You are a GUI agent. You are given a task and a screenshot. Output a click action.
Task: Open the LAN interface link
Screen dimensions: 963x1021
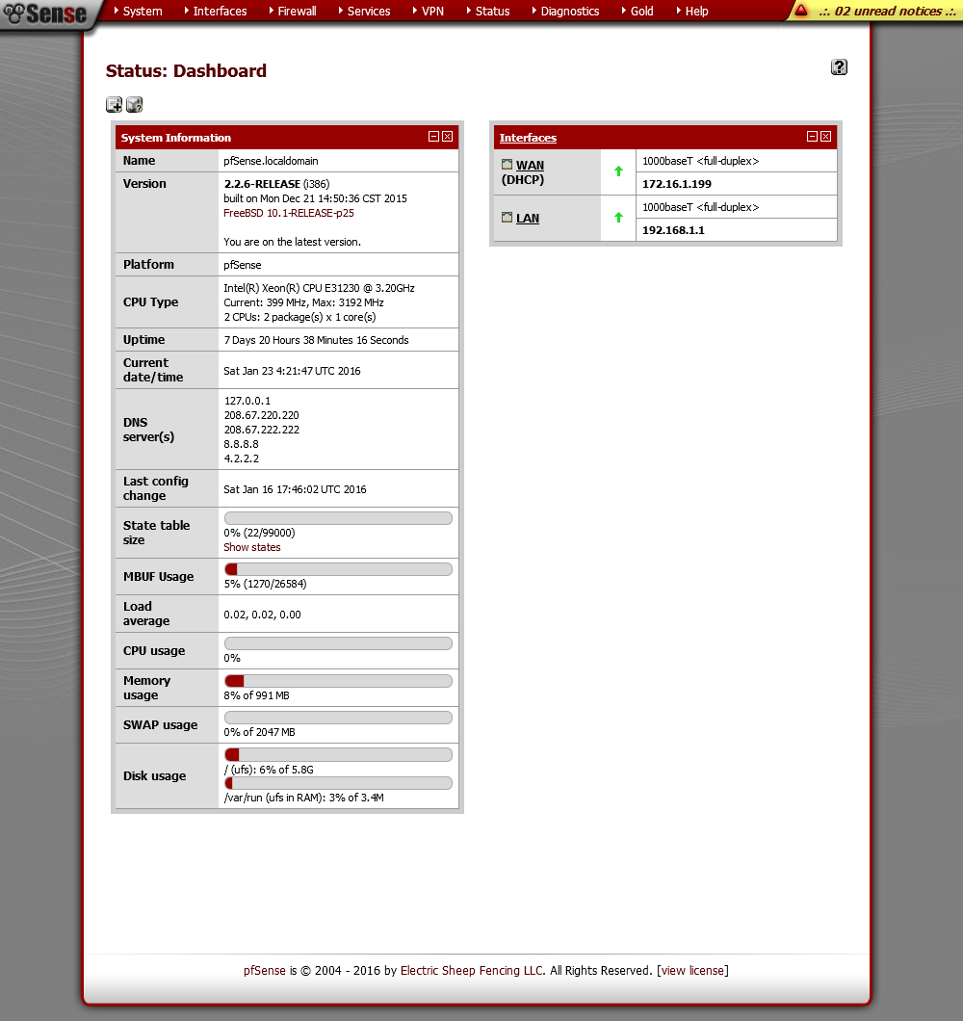click(528, 218)
